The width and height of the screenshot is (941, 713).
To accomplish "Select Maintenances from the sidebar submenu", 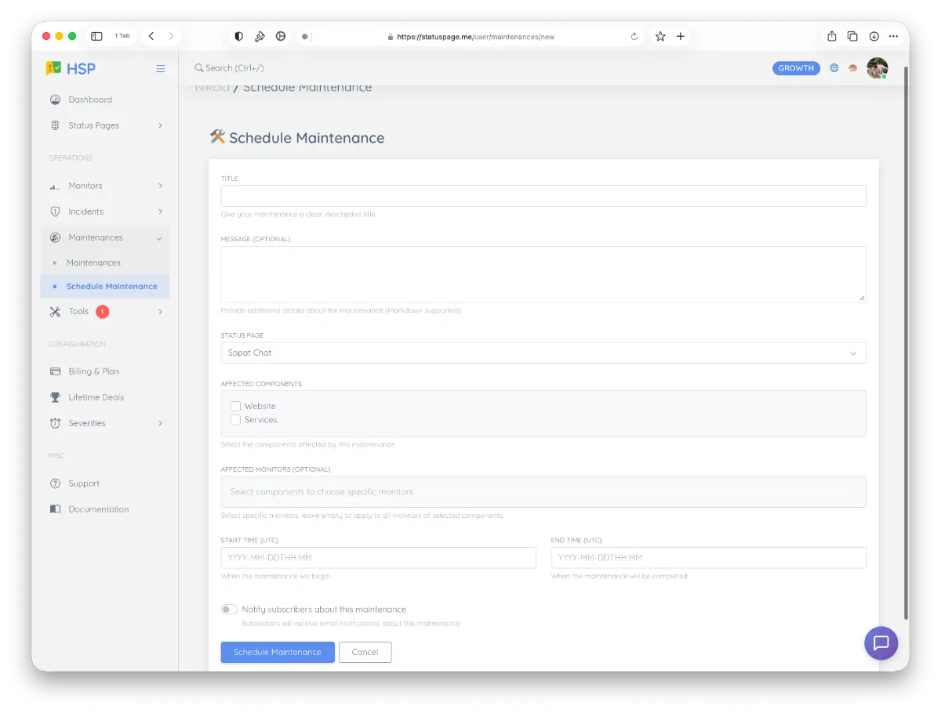I will tap(92, 262).
